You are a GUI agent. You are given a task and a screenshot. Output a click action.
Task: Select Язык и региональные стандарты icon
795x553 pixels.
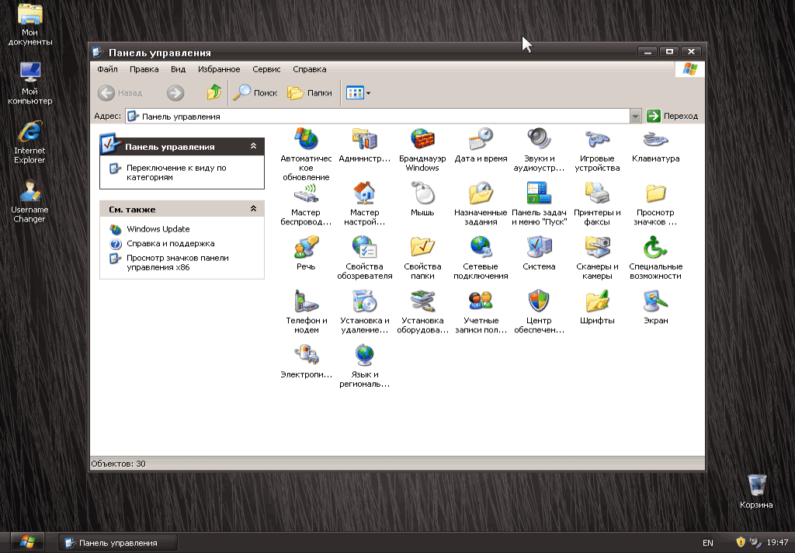coord(365,355)
